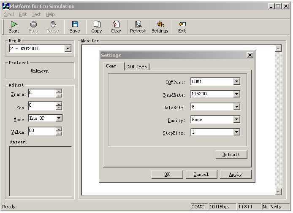Open the EcuDB dropdown
Viewport: 293px width, 213px height.
click(x=68, y=49)
